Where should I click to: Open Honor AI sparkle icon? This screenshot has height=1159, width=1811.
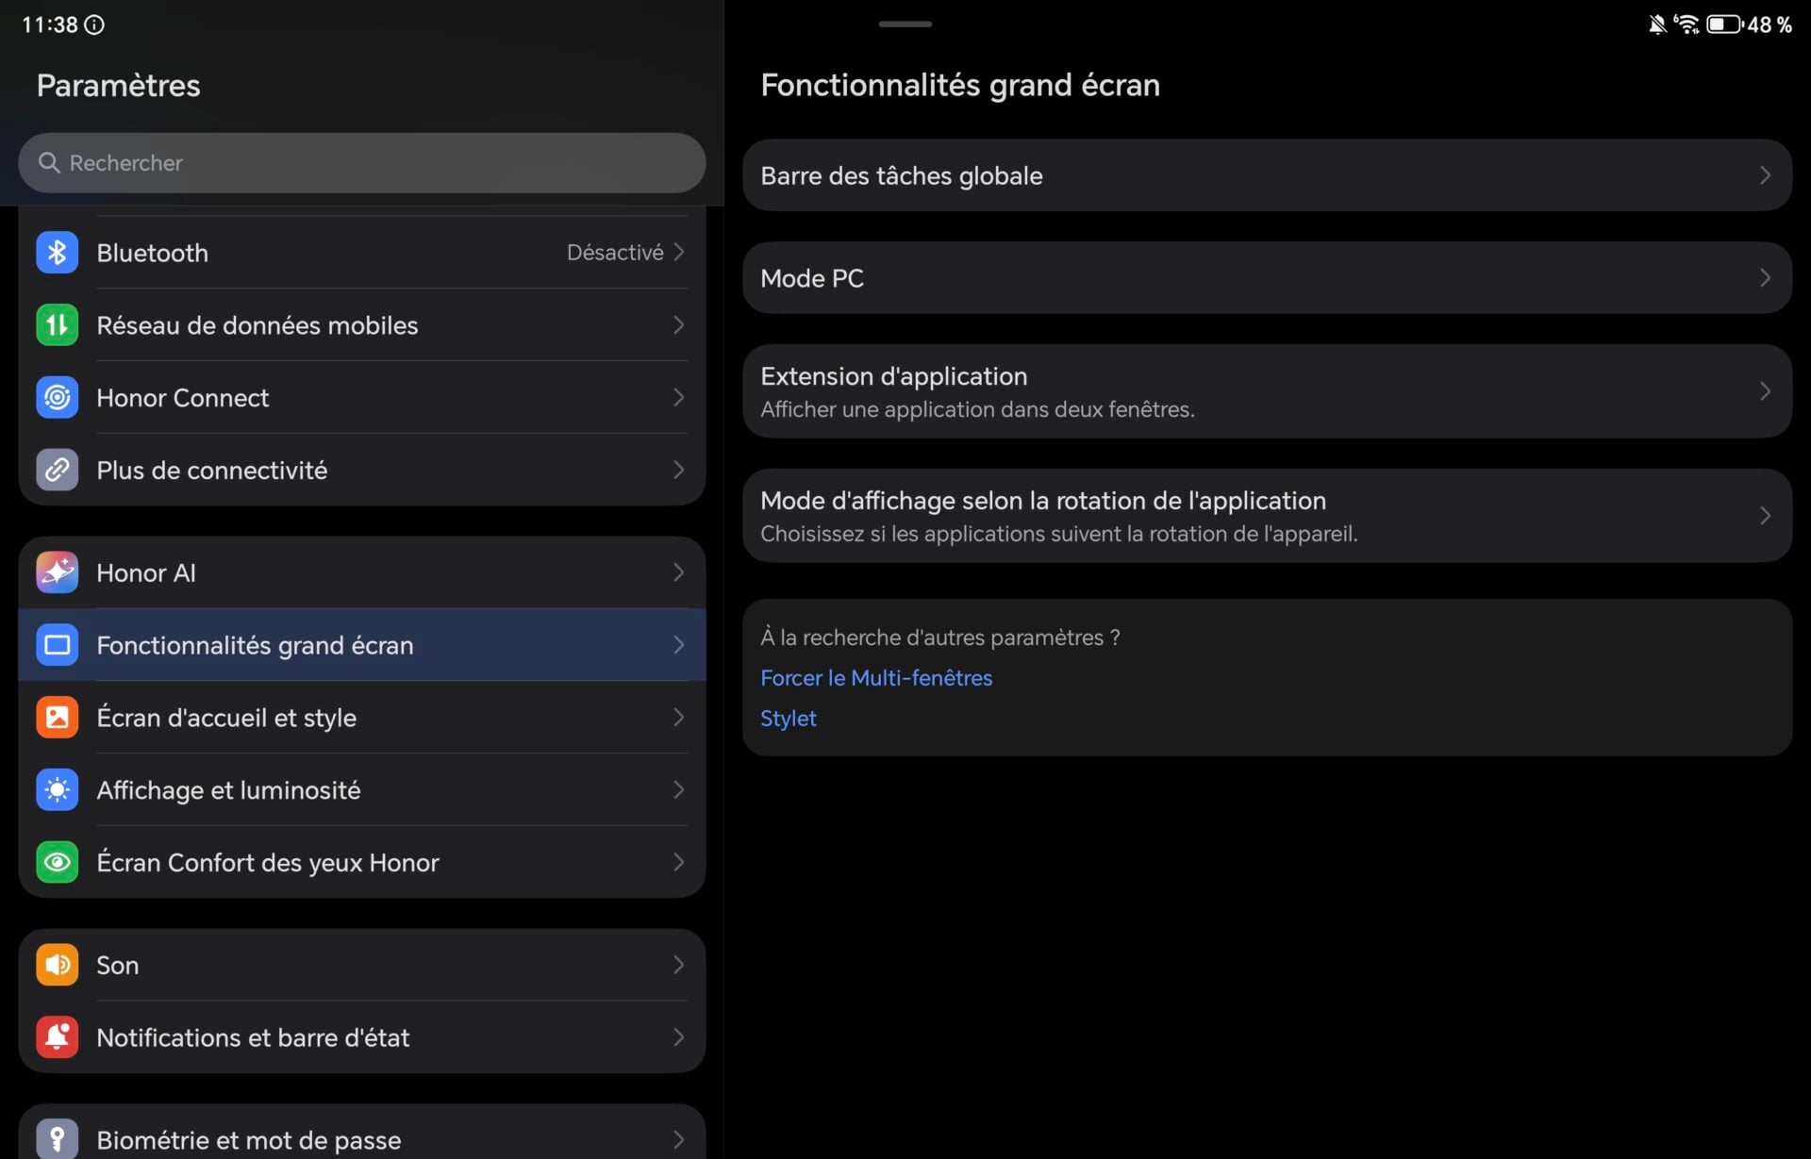pos(57,572)
